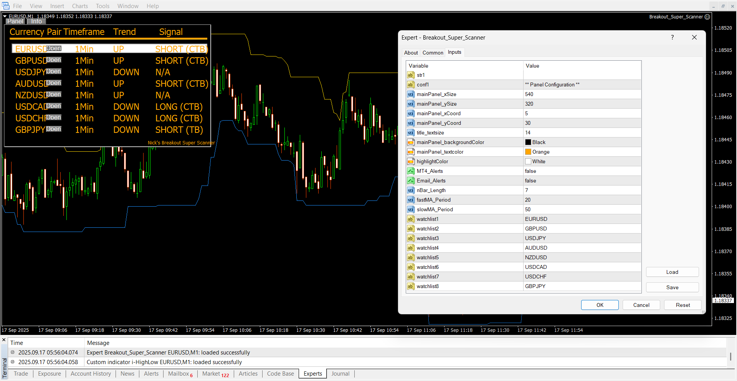Open the Journal tab in Terminal
Image resolution: width=737 pixels, height=381 pixels.
[340, 374]
